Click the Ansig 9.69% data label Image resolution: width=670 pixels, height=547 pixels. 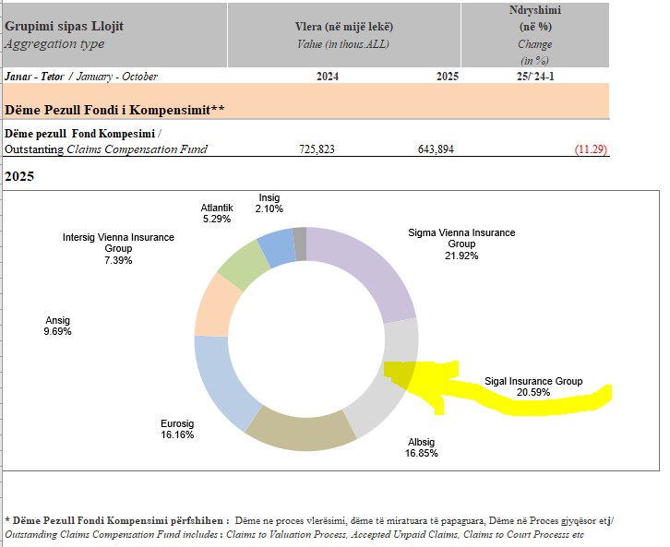pyautogui.click(x=57, y=326)
